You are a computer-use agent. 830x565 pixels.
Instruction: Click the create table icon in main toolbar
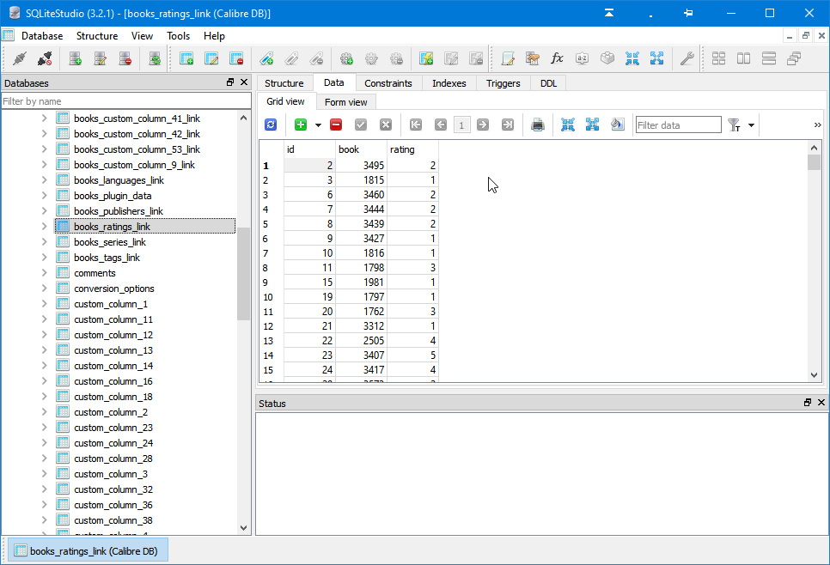(x=186, y=58)
